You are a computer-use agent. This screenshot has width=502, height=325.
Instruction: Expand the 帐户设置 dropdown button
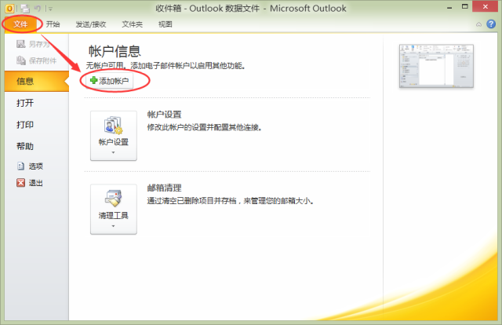tap(114, 136)
